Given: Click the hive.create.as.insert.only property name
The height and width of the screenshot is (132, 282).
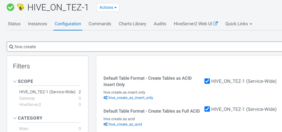Looking at the screenshot, I should [124, 92].
